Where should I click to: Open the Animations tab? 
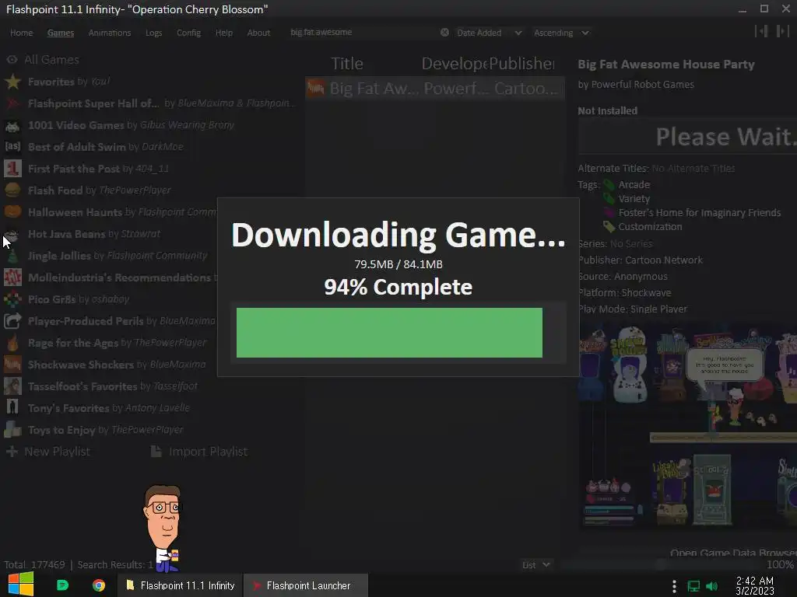[110, 33]
